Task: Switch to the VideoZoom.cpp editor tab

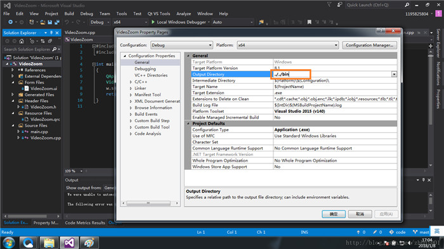Action: click(x=80, y=32)
